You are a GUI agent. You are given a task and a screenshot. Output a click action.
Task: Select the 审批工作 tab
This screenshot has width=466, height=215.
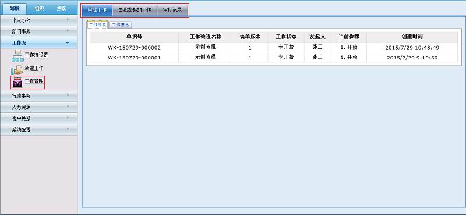click(x=97, y=10)
